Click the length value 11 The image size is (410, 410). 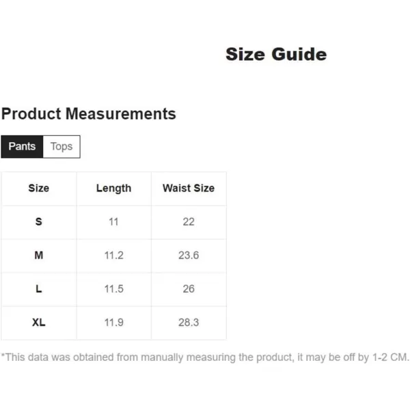pyautogui.click(x=113, y=221)
